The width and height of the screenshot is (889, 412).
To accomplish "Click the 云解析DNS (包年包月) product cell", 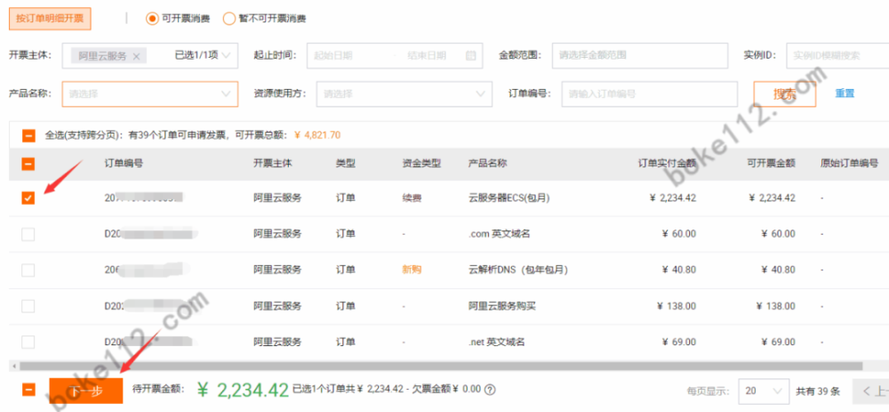I will (518, 271).
